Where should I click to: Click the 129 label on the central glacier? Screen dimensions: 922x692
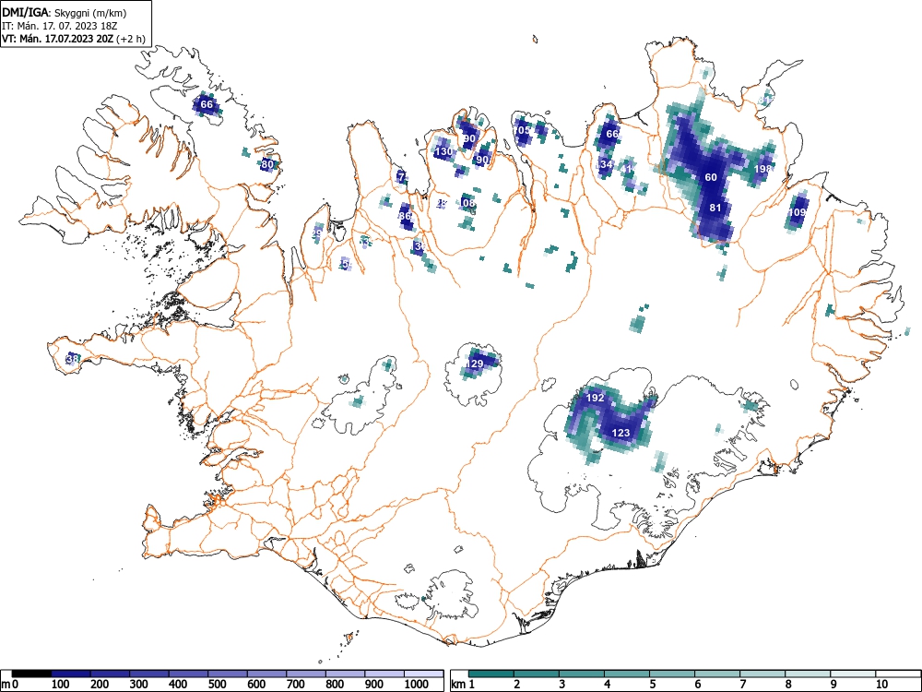point(475,364)
